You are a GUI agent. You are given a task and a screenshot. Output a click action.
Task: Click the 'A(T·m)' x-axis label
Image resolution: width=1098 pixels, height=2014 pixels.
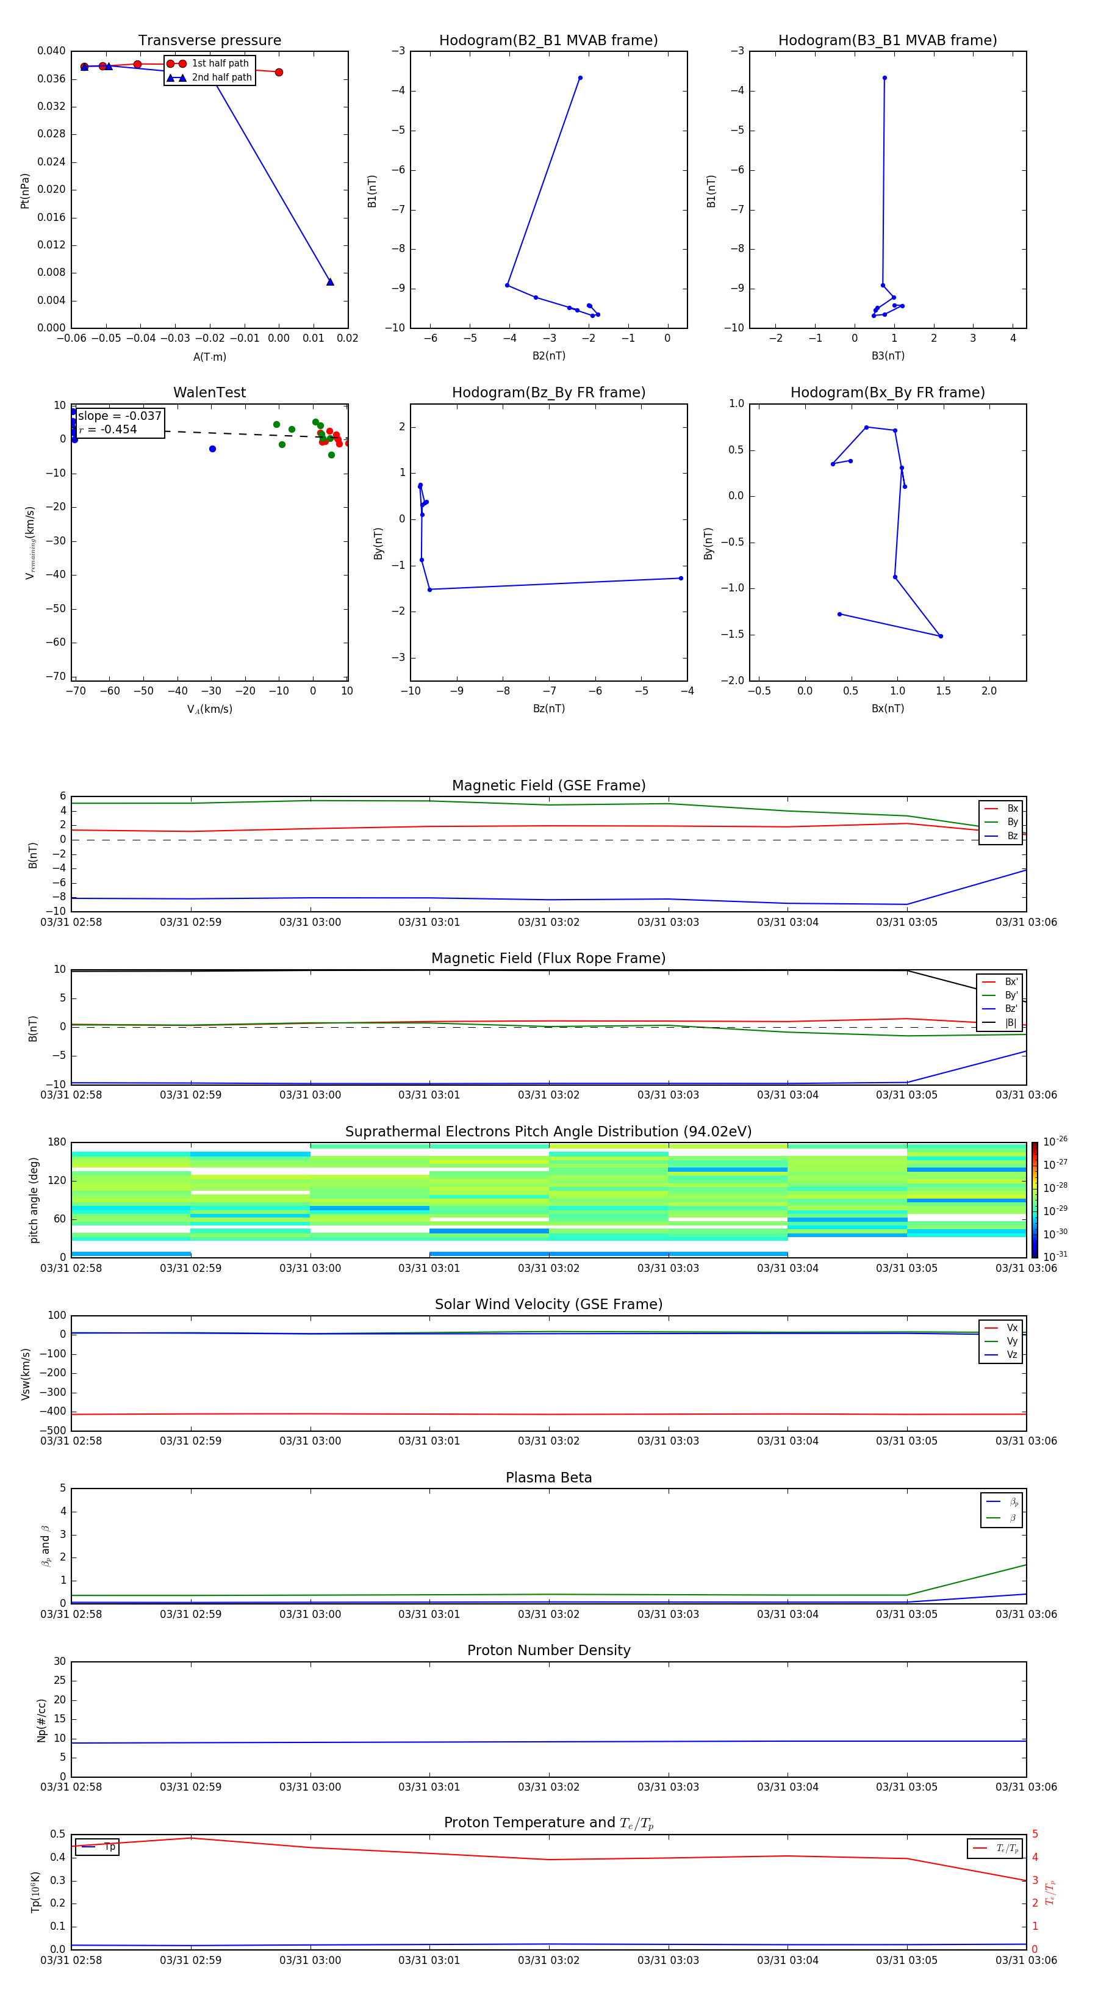[x=209, y=357]
